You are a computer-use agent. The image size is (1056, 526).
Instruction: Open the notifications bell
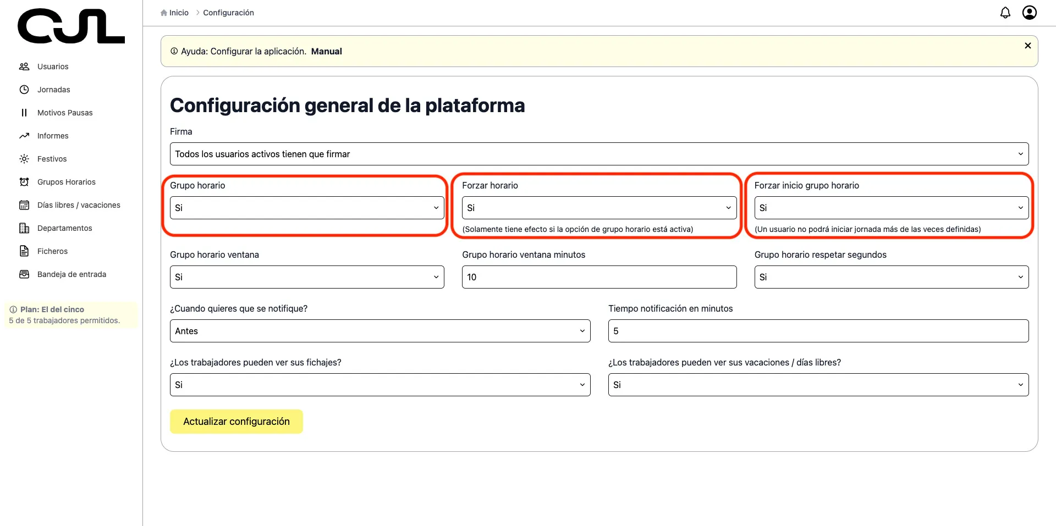[x=1005, y=12]
